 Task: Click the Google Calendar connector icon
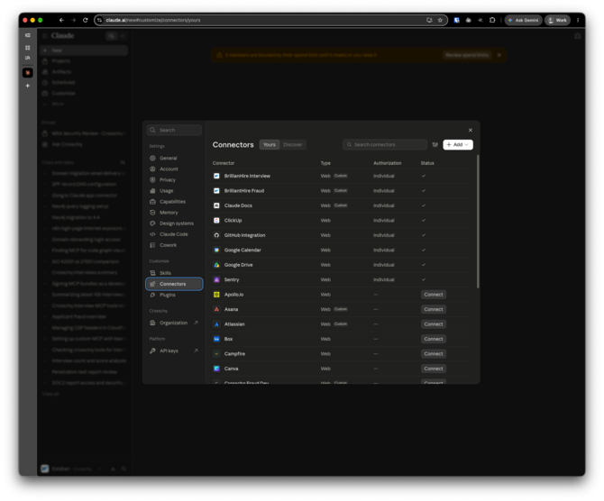click(x=216, y=250)
